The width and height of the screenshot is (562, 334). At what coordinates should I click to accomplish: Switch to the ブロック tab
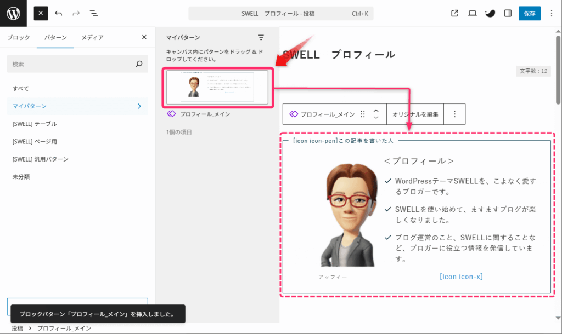[19, 37]
